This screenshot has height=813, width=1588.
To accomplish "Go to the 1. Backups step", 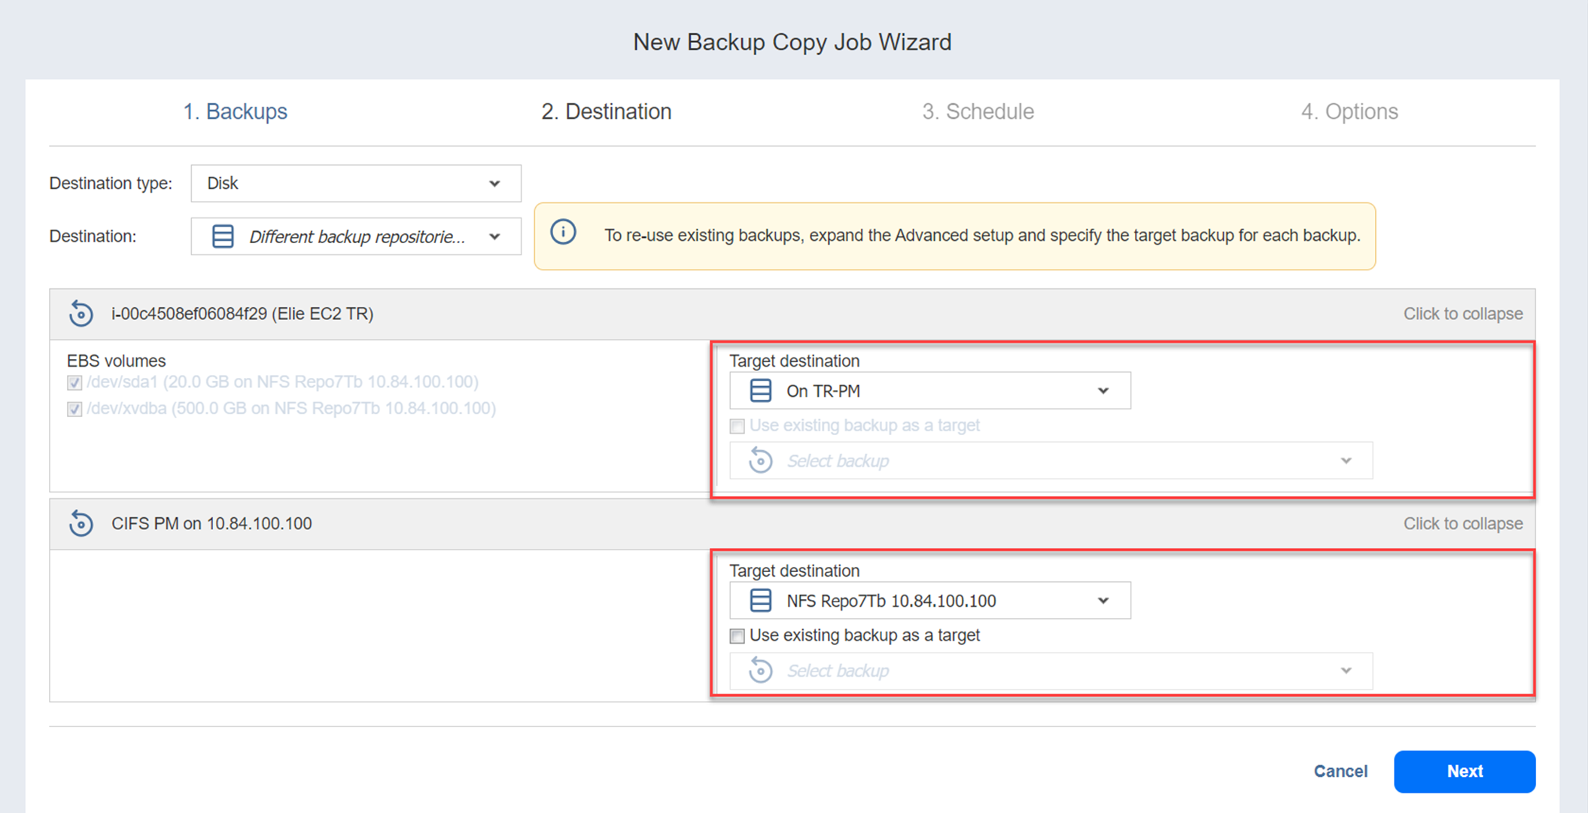I will 236,111.
